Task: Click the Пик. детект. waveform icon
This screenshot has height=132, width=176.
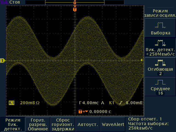Action: click(x=160, y=43)
